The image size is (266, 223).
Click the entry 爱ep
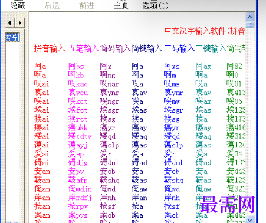(x=76, y=154)
